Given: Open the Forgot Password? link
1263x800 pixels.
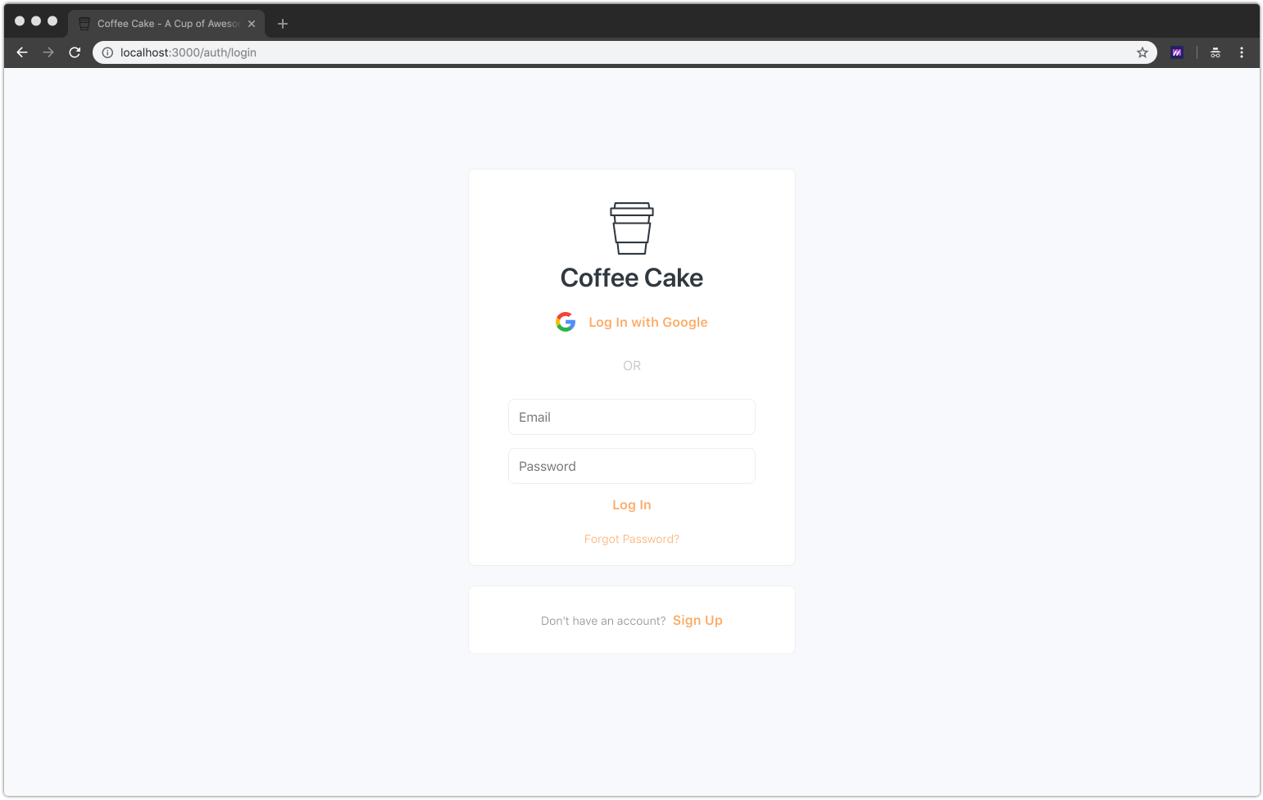Looking at the screenshot, I should pyautogui.click(x=632, y=539).
